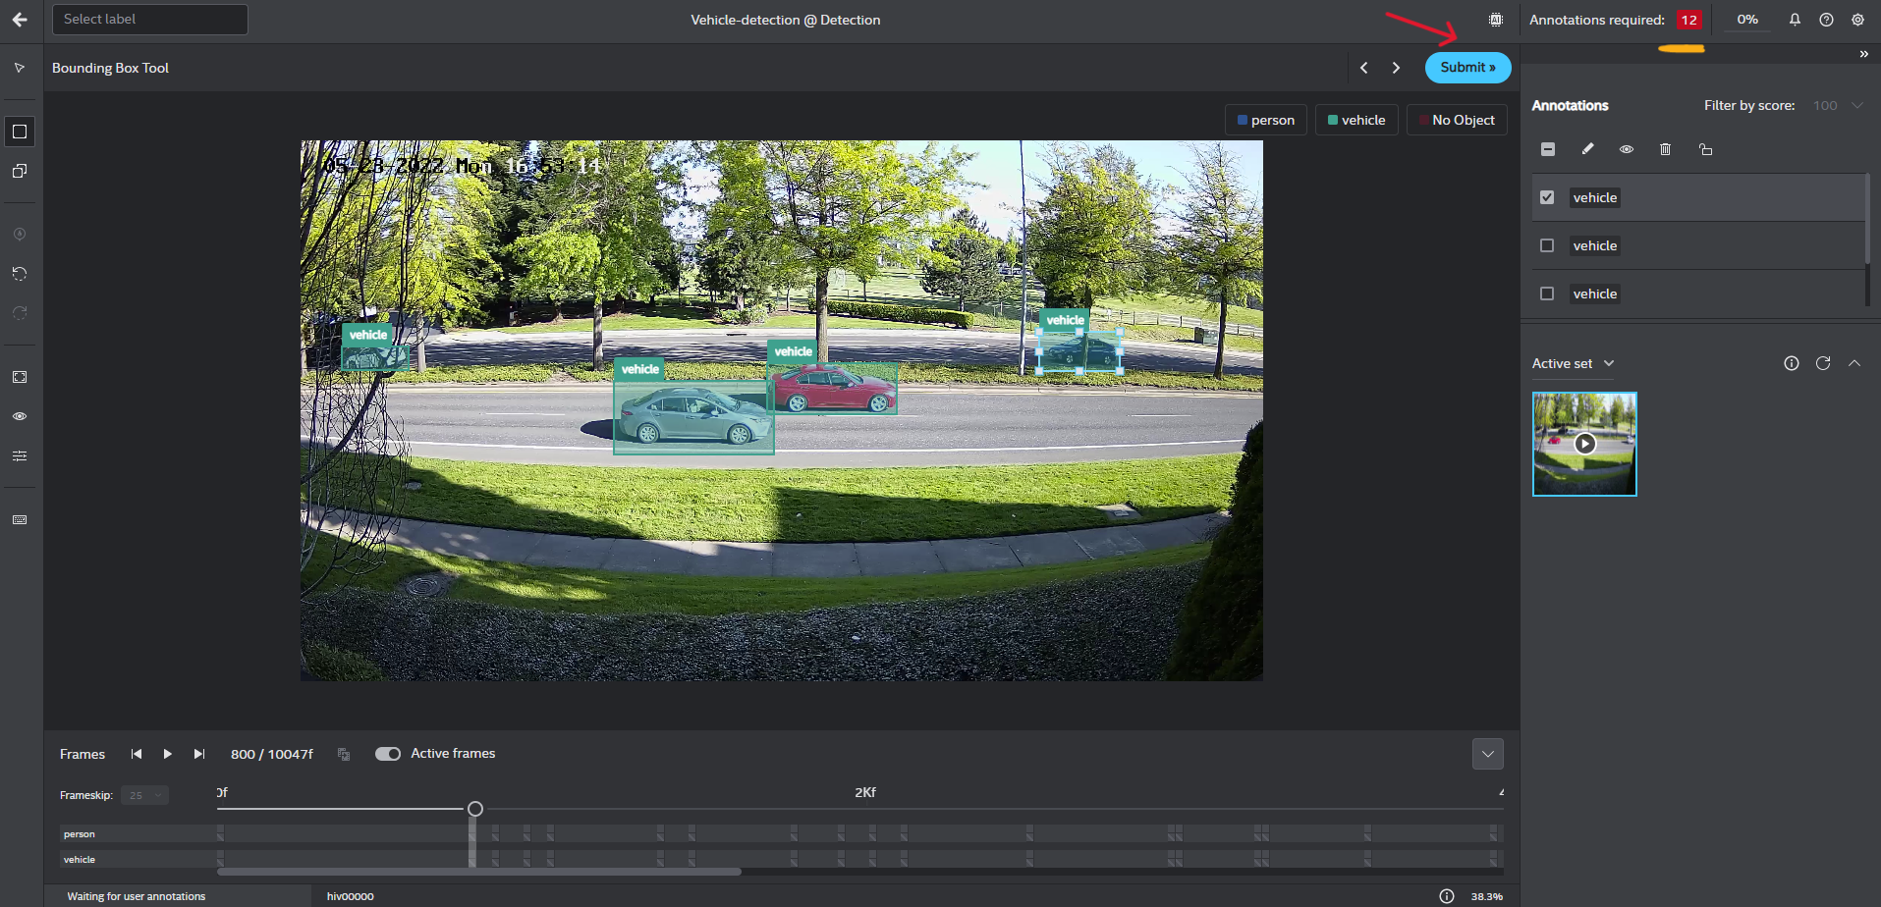This screenshot has height=907, width=1881.
Task: Activate the Bounding Box tool
Action: [x=20, y=131]
